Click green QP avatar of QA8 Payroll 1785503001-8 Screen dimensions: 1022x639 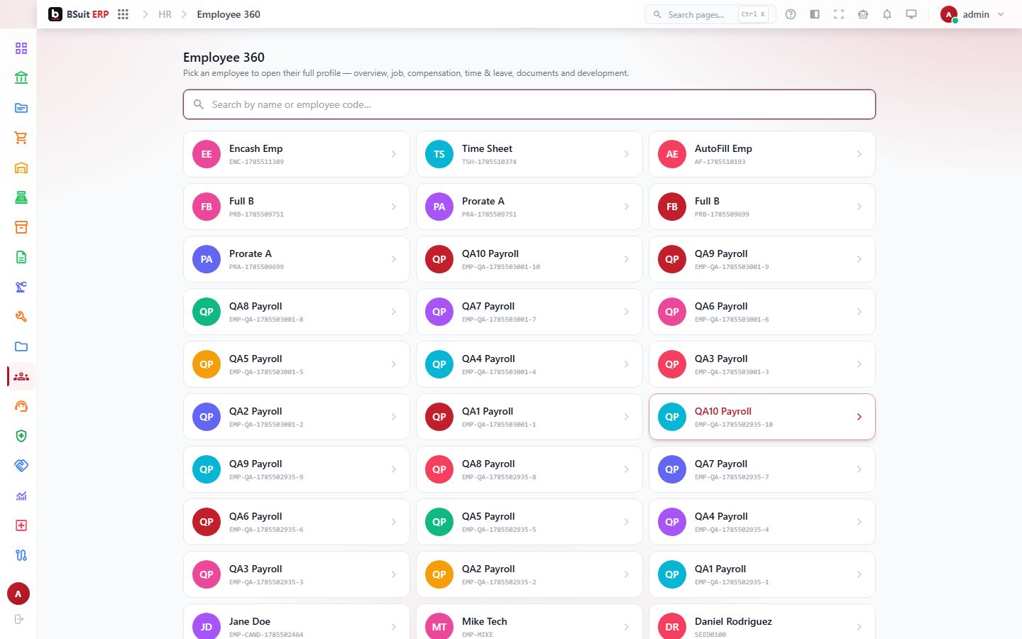[x=207, y=312]
